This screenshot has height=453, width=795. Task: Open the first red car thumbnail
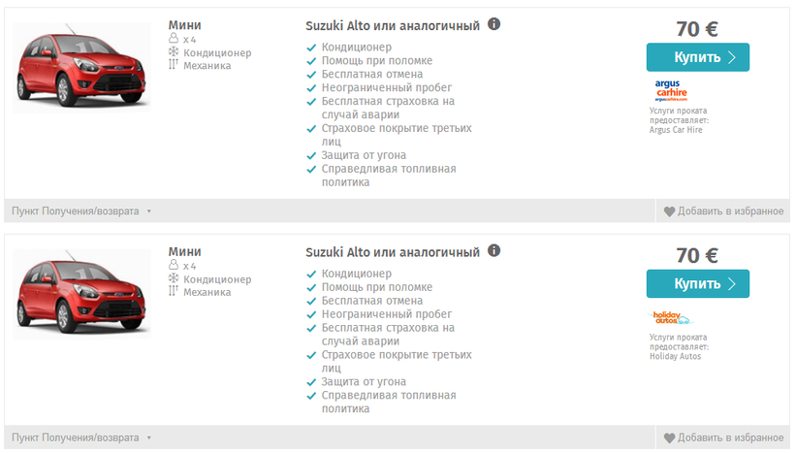81,67
